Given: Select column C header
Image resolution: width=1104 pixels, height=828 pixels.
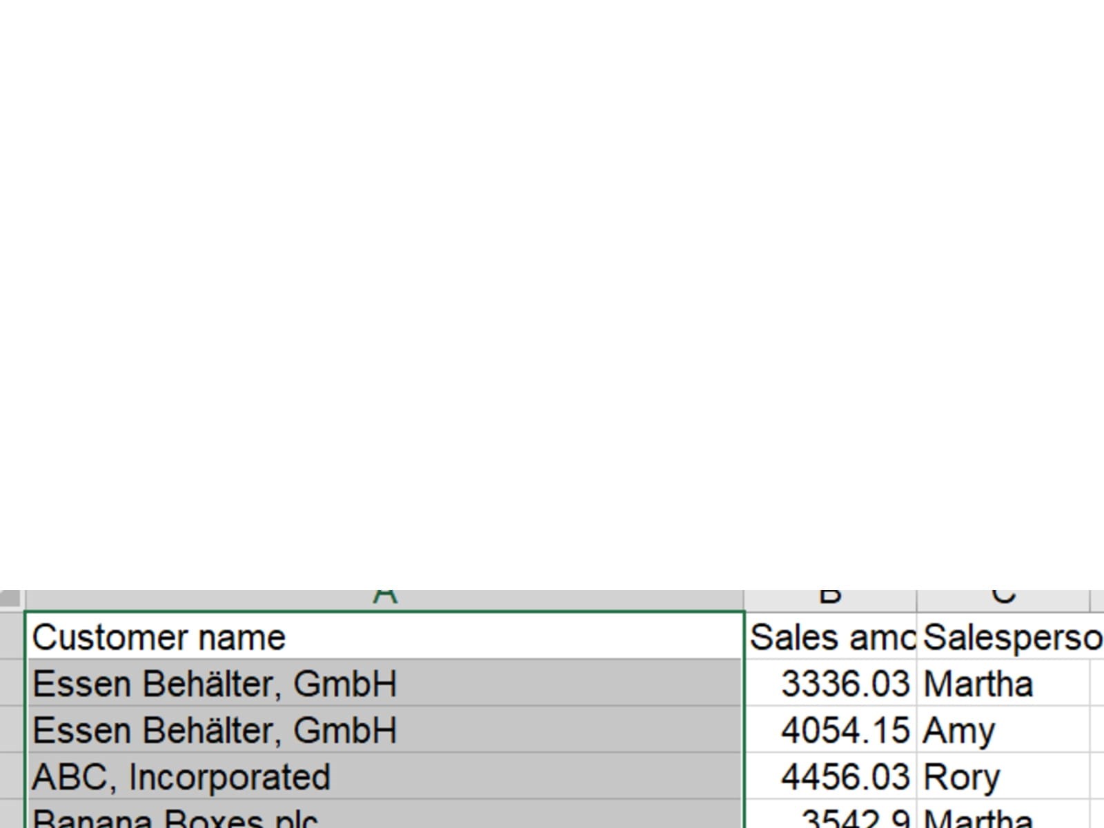Looking at the screenshot, I should coord(1003,599).
